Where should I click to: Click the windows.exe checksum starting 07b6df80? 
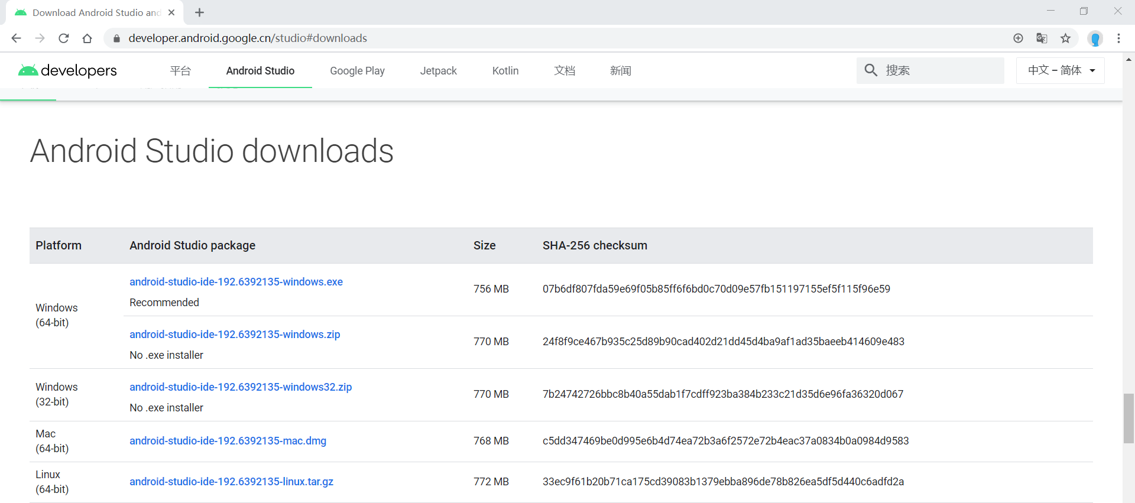[x=716, y=289]
